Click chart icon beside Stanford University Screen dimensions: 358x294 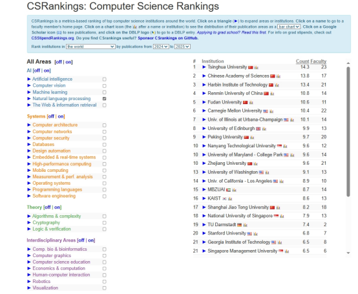point(255,233)
